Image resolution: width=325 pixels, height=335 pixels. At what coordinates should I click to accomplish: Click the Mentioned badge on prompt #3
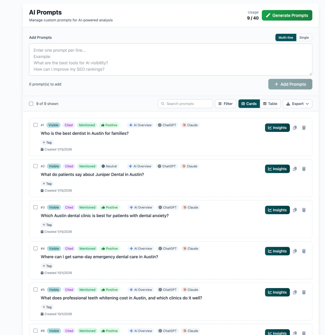point(87,208)
